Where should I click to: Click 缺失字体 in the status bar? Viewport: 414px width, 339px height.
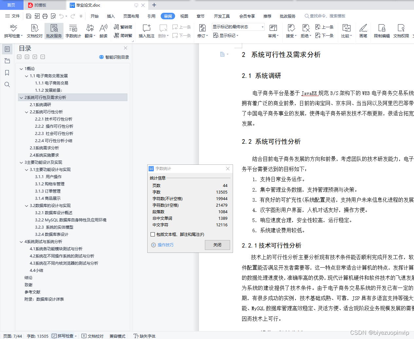[x=145, y=336]
